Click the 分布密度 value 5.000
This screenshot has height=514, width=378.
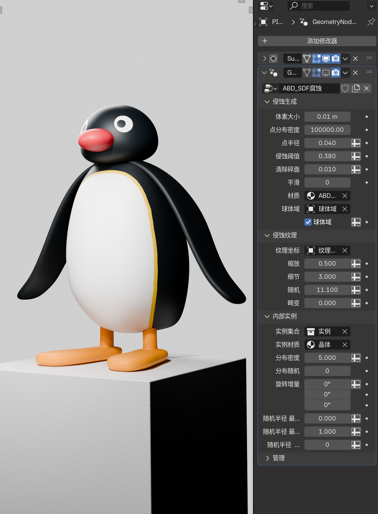[327, 358]
